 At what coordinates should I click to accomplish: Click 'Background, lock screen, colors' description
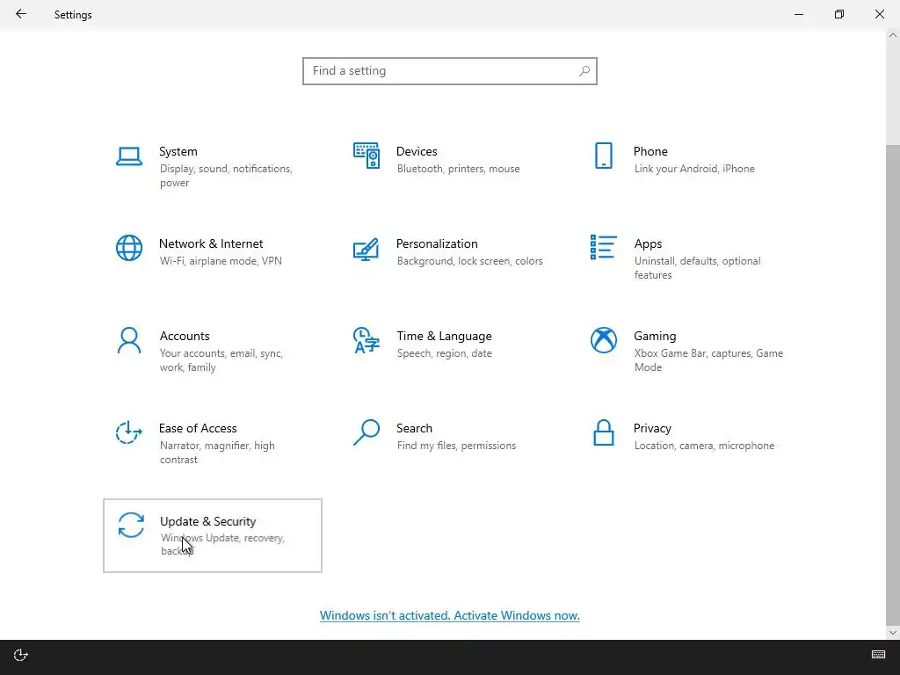coord(469,261)
